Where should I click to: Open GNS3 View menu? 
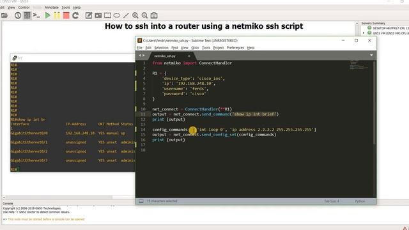[12, 8]
